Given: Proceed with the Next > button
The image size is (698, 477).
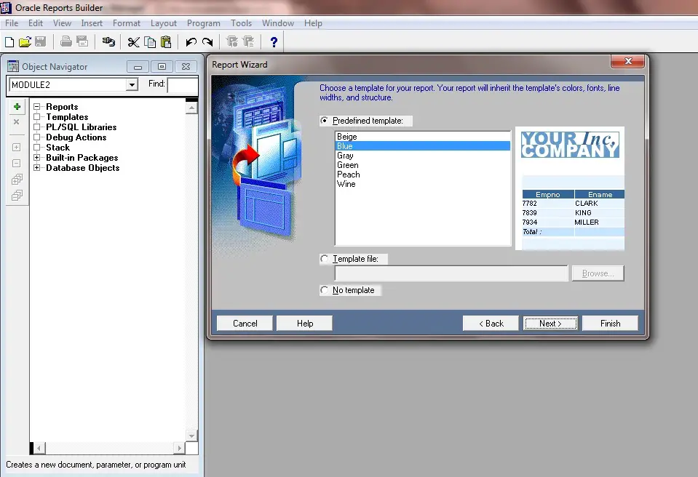Looking at the screenshot, I should click(x=551, y=323).
